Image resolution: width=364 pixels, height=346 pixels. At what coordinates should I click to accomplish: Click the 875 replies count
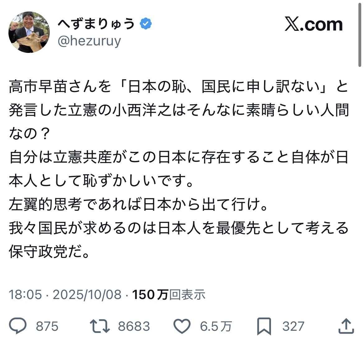(x=47, y=326)
